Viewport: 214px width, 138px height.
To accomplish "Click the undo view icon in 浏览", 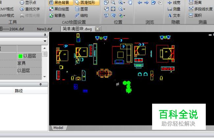I will pyautogui.click(x=153, y=2).
